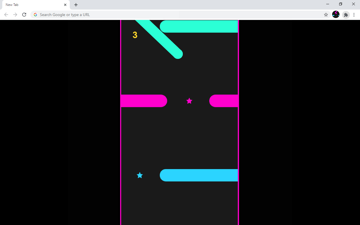360x225 pixels.
Task: Restore down the Chrome window
Action: [x=341, y=4]
